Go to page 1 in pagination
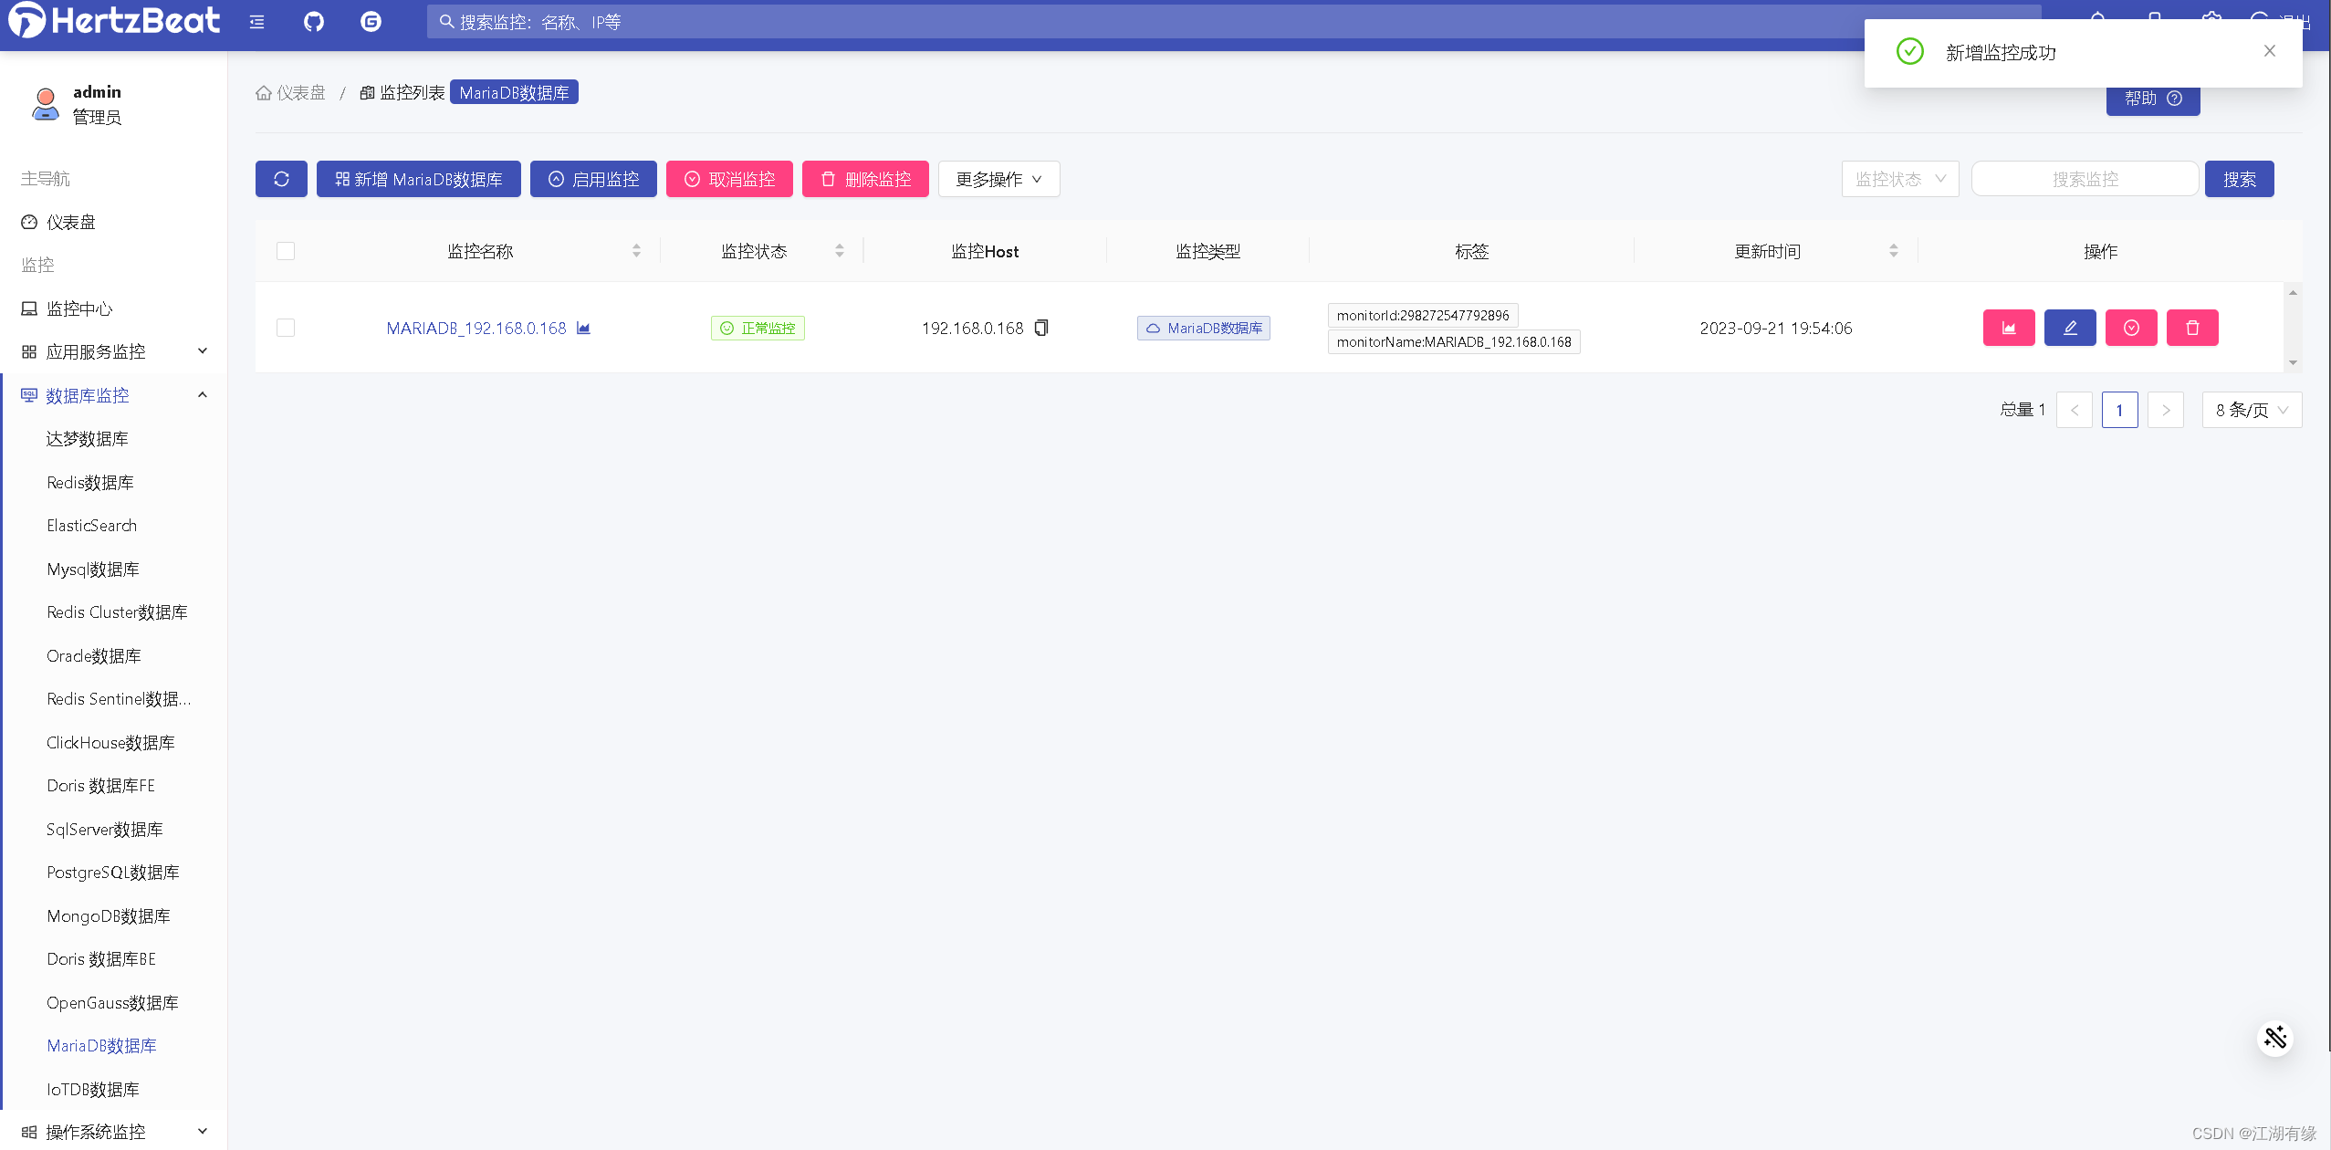 click(2119, 410)
